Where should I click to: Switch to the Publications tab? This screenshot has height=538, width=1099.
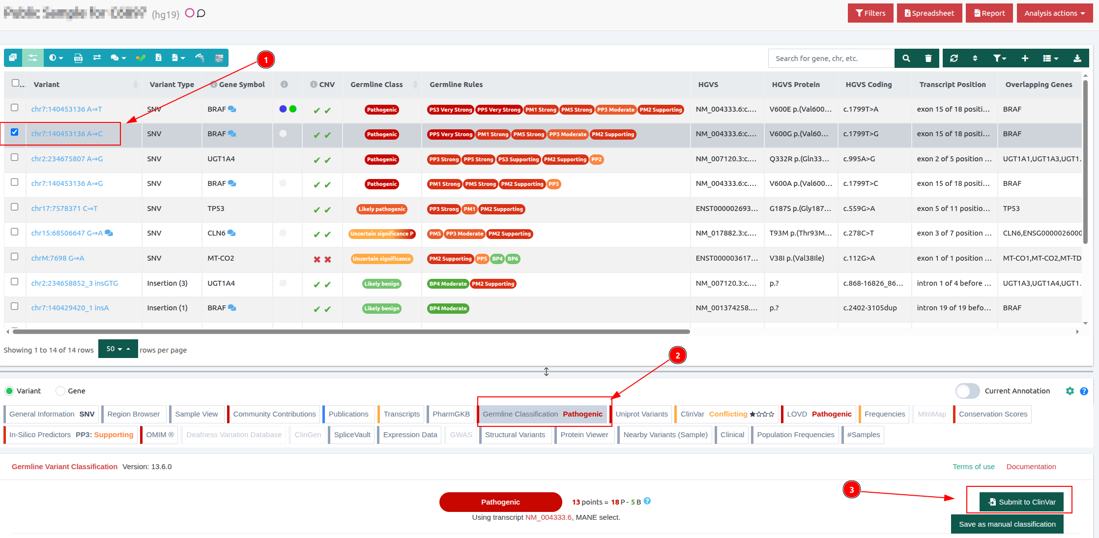click(x=348, y=414)
